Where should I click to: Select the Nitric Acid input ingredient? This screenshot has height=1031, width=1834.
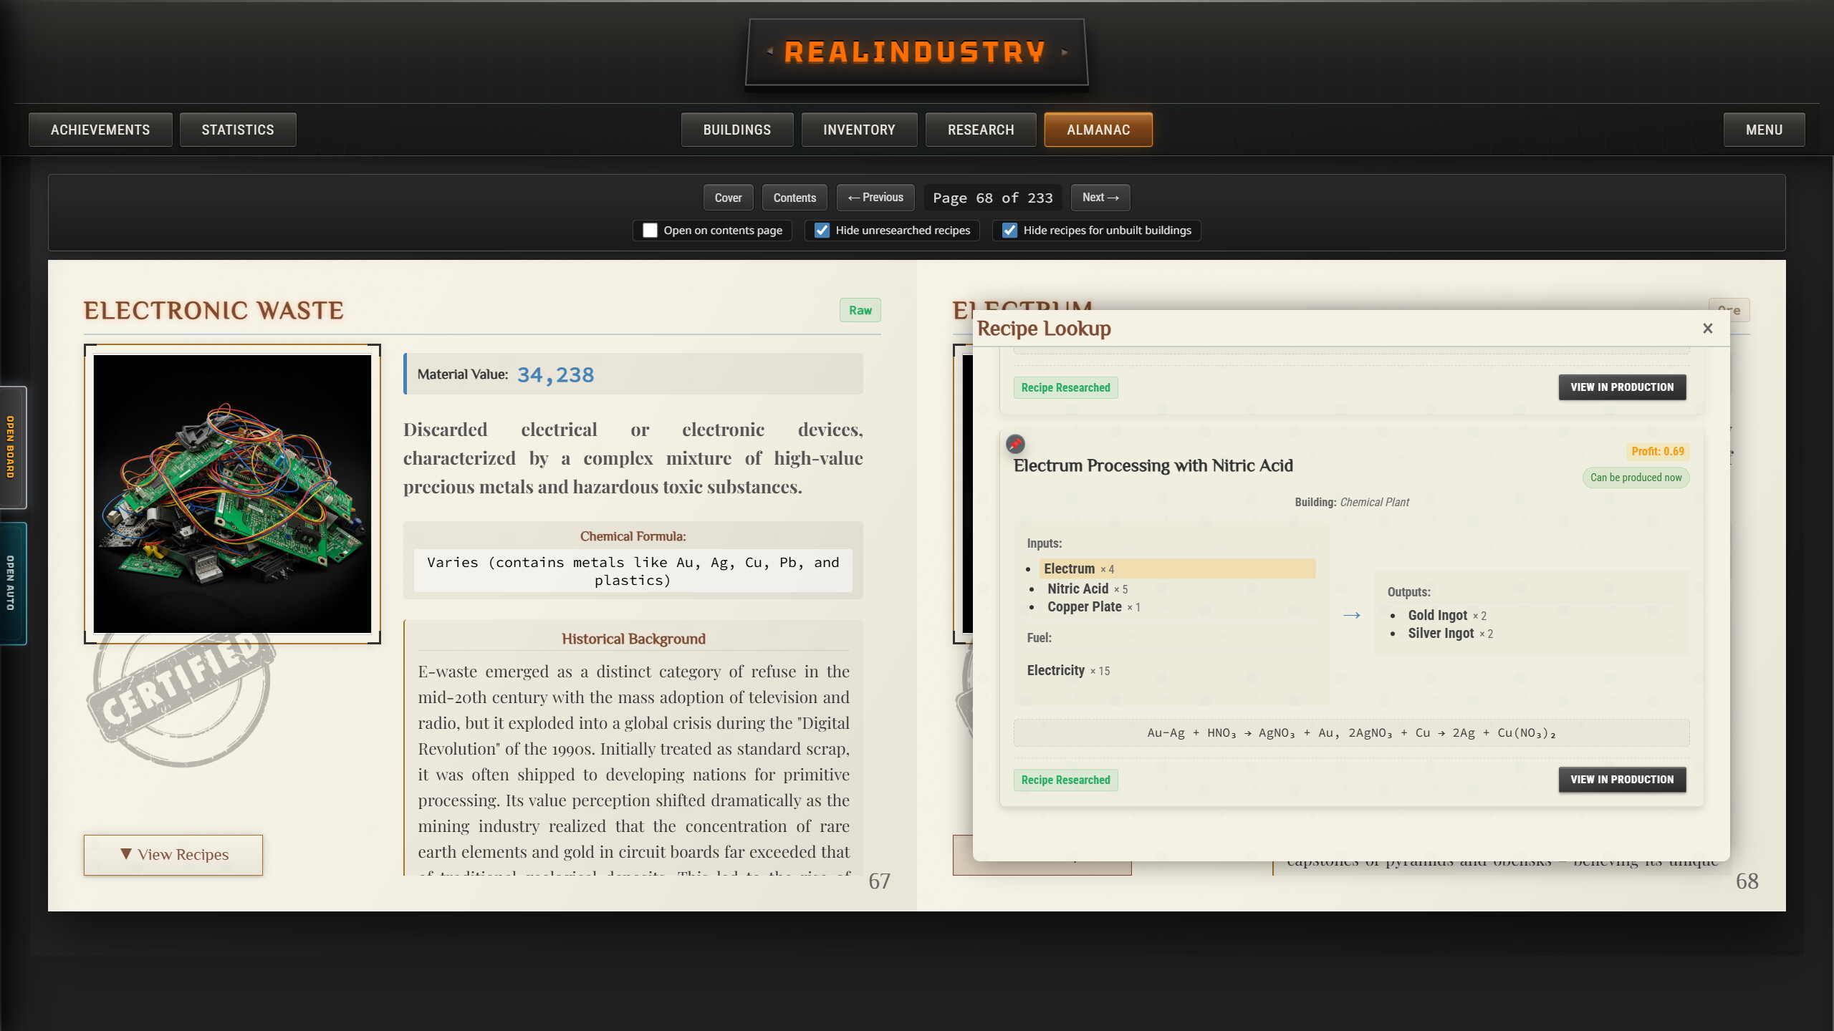click(1088, 589)
